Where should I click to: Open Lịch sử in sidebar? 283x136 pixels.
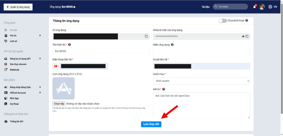(13, 41)
